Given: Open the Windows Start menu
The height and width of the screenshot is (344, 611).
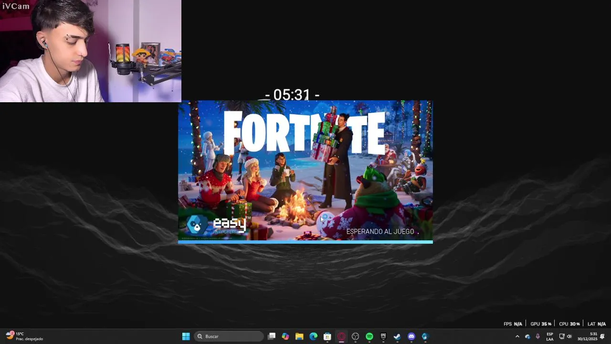Looking at the screenshot, I should [x=186, y=336].
